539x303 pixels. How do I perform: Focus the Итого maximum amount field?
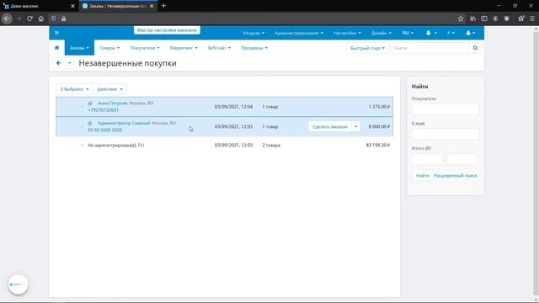[x=462, y=159]
